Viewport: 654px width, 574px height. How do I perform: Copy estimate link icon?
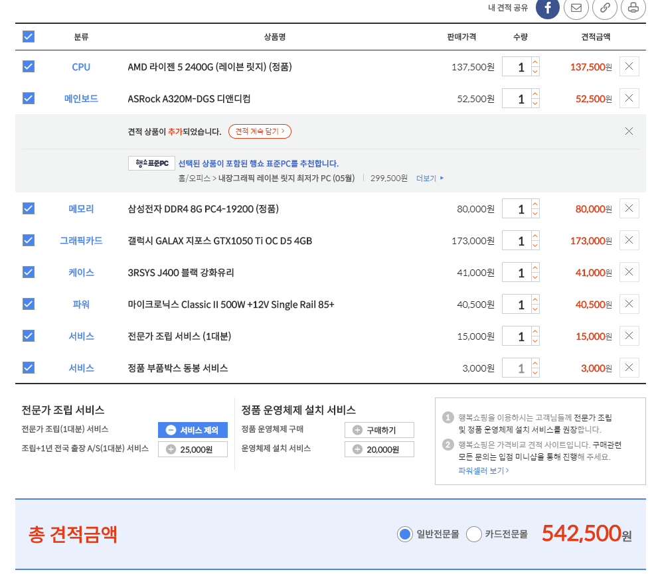pos(605,8)
